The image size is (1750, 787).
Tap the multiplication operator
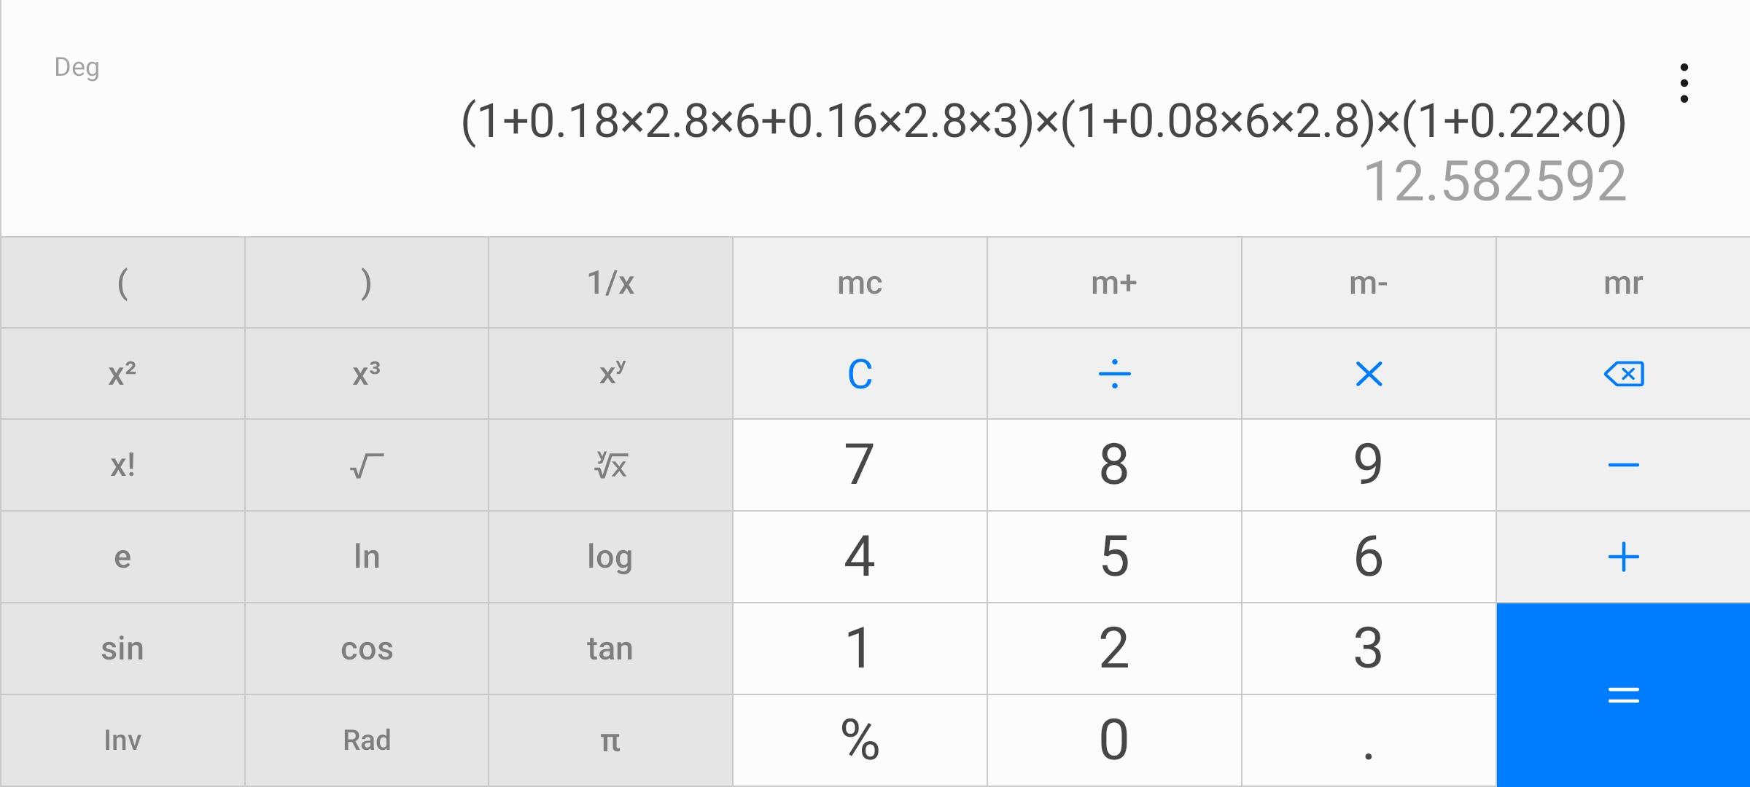[1368, 374]
